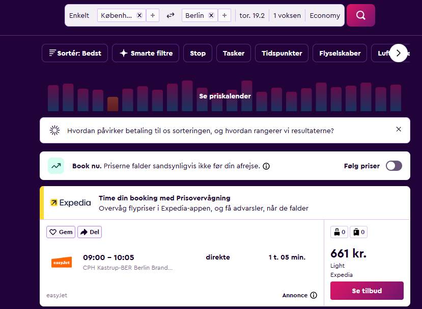Open info icon next to Annonce

click(x=314, y=295)
